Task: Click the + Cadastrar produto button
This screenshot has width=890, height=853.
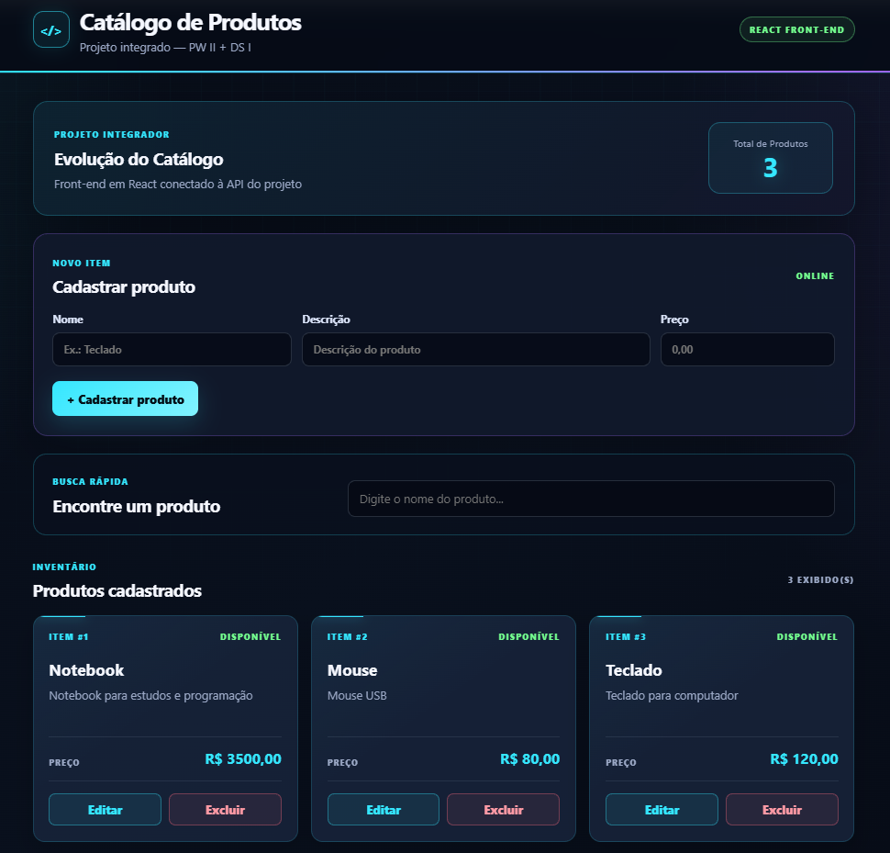Action: pyautogui.click(x=125, y=398)
